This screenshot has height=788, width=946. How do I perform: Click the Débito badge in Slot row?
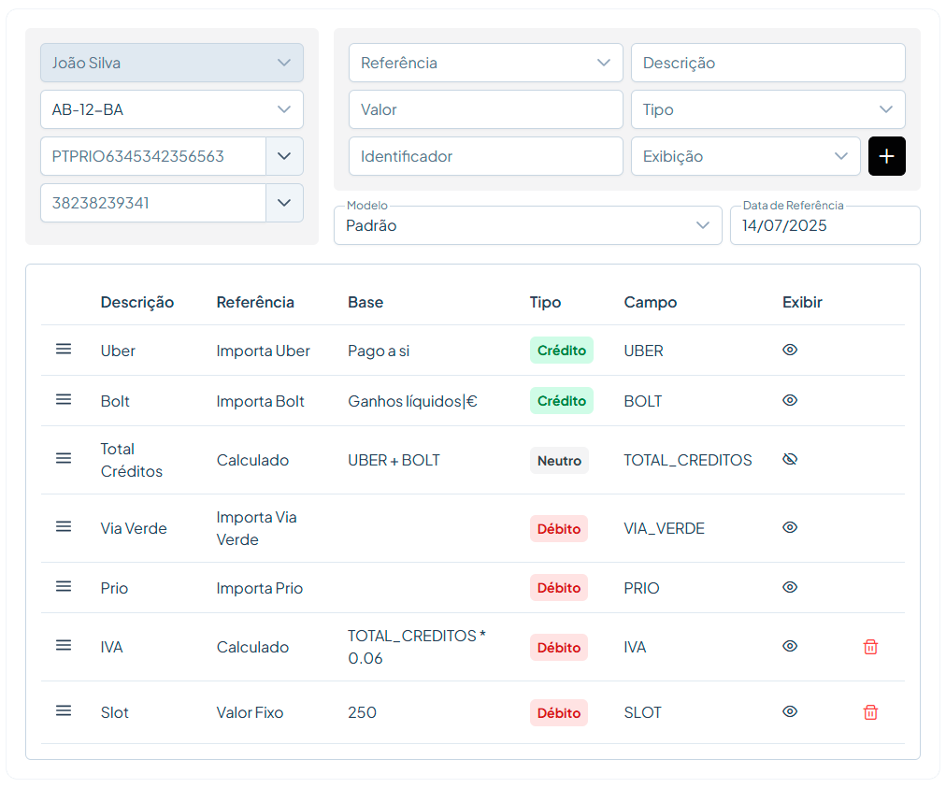coord(559,712)
